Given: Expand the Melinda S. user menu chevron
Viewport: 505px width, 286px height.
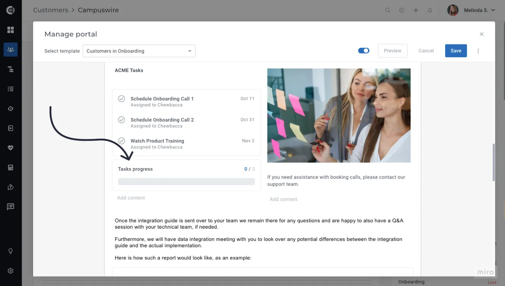Looking at the screenshot, I should coord(493,10).
